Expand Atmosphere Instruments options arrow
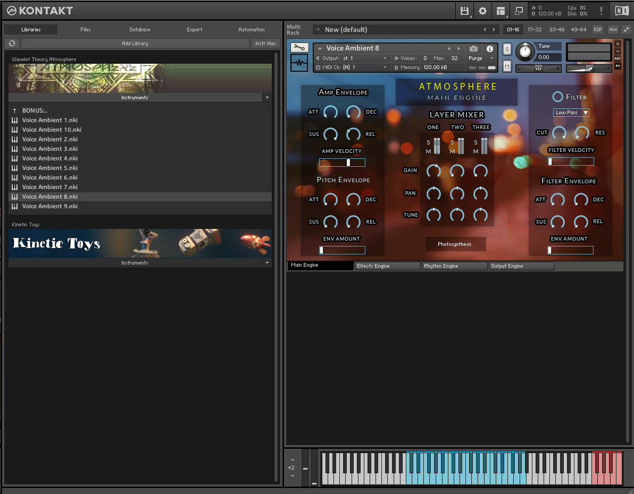The width and height of the screenshot is (634, 494). click(267, 97)
